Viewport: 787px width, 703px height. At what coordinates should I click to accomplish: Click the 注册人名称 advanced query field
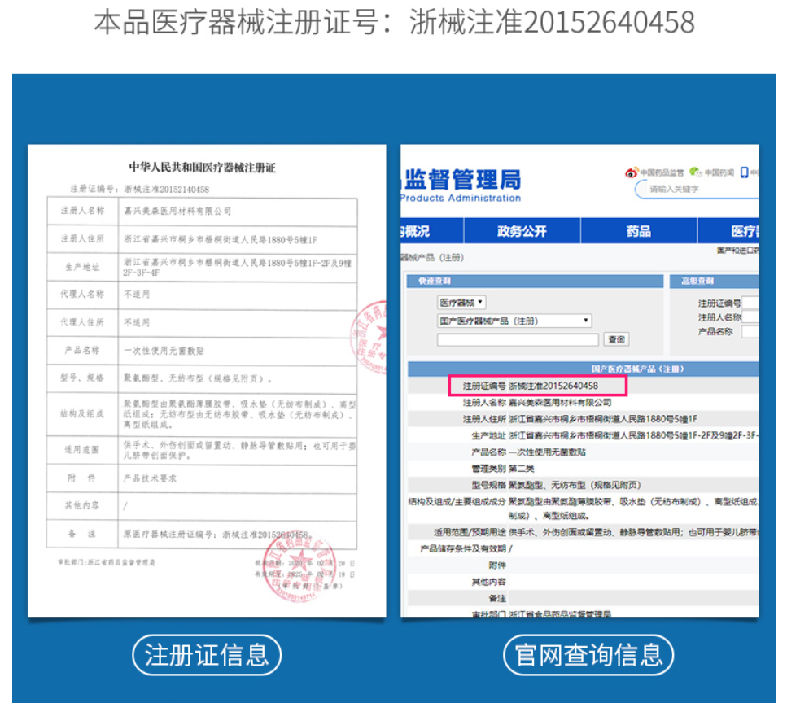750,317
